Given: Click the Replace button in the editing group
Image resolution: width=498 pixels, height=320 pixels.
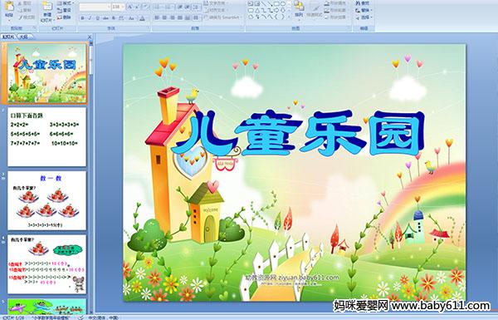Looking at the screenshot, I should tap(364, 10).
